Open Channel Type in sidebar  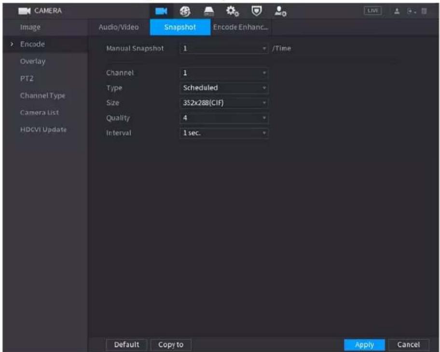click(x=42, y=96)
